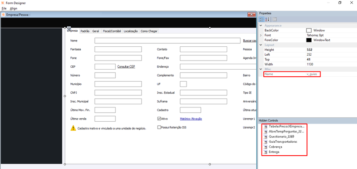Click the ForeColor black color swatch

[309, 40]
